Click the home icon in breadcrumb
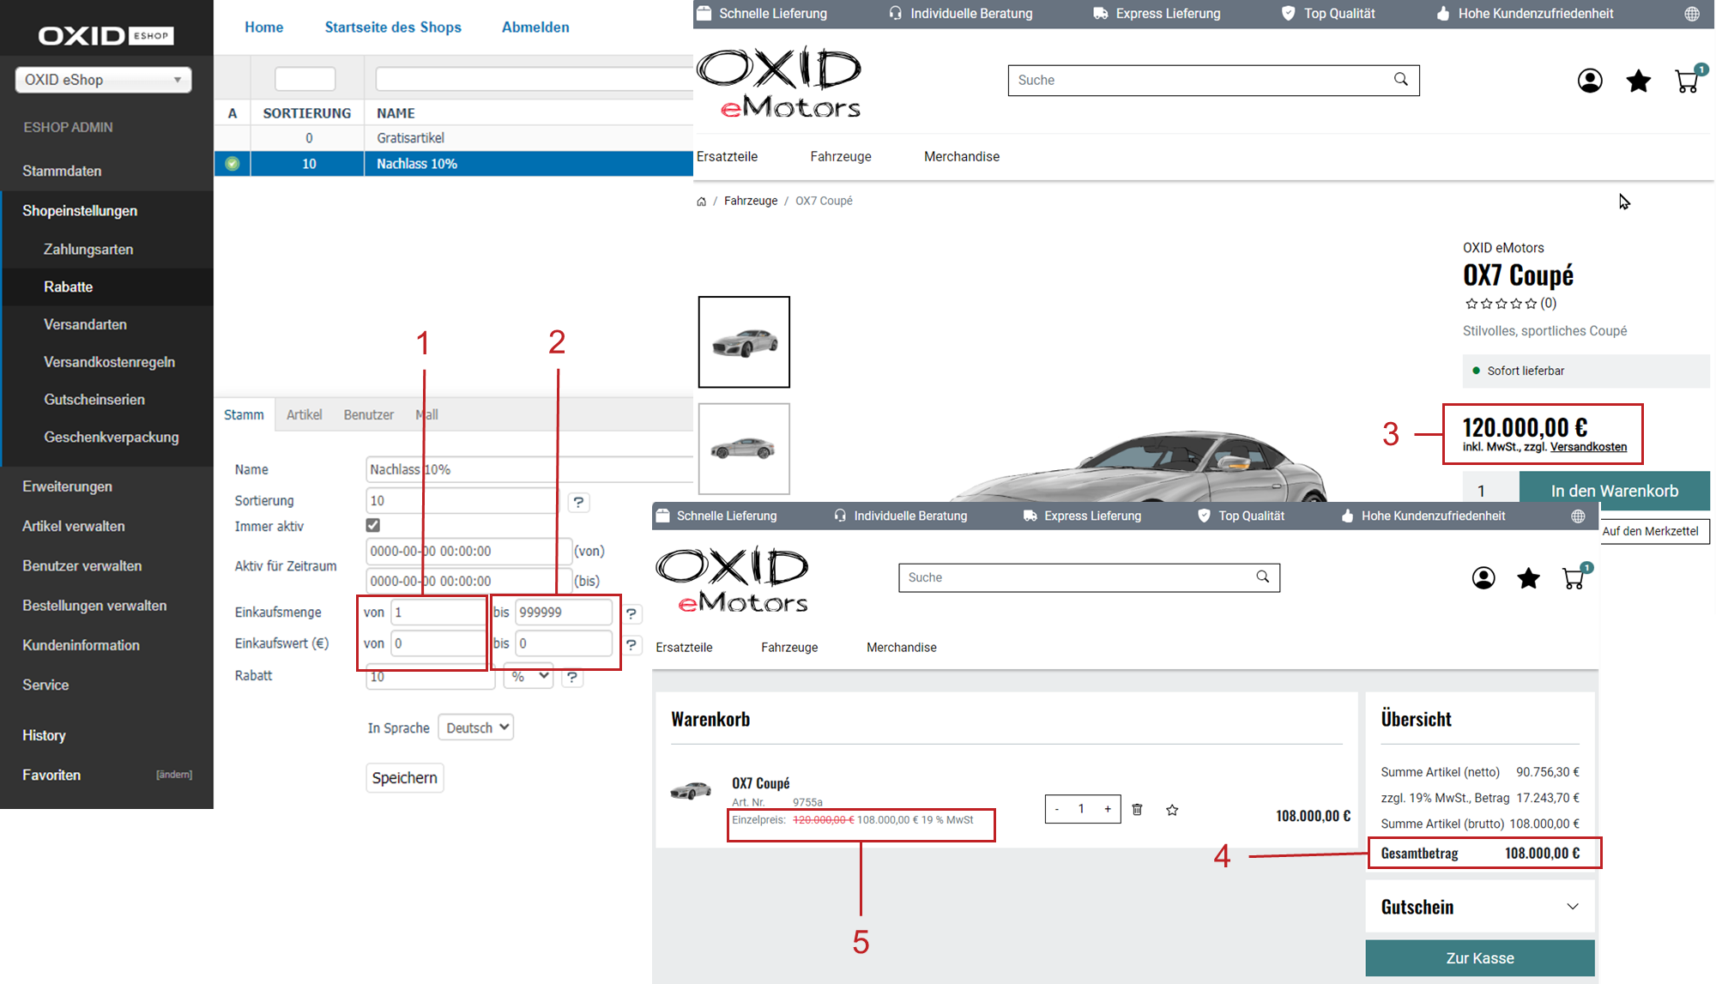The width and height of the screenshot is (1716, 984). [x=701, y=202]
